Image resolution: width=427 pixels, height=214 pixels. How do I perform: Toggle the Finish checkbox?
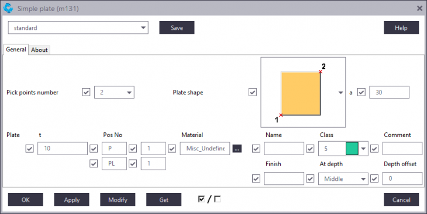click(x=256, y=178)
